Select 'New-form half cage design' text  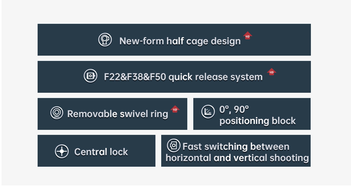point(180,41)
